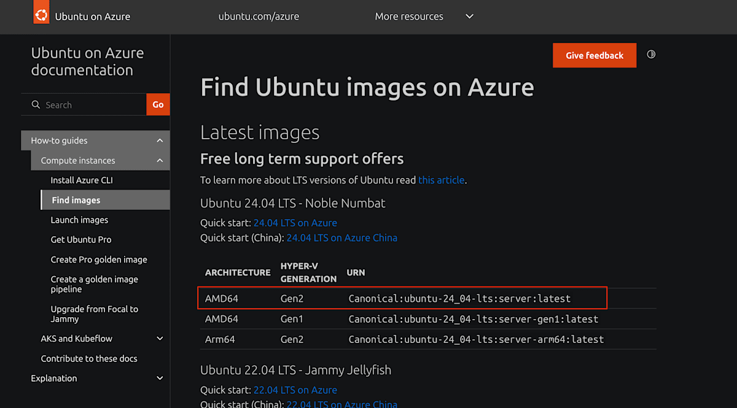
Task: Open the 24.04 LTS on Azure China link
Action: click(x=342, y=237)
